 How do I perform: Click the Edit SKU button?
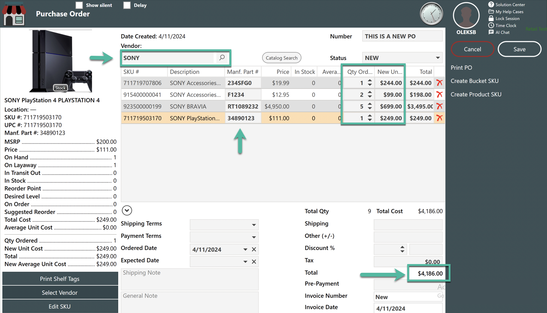[x=60, y=307]
